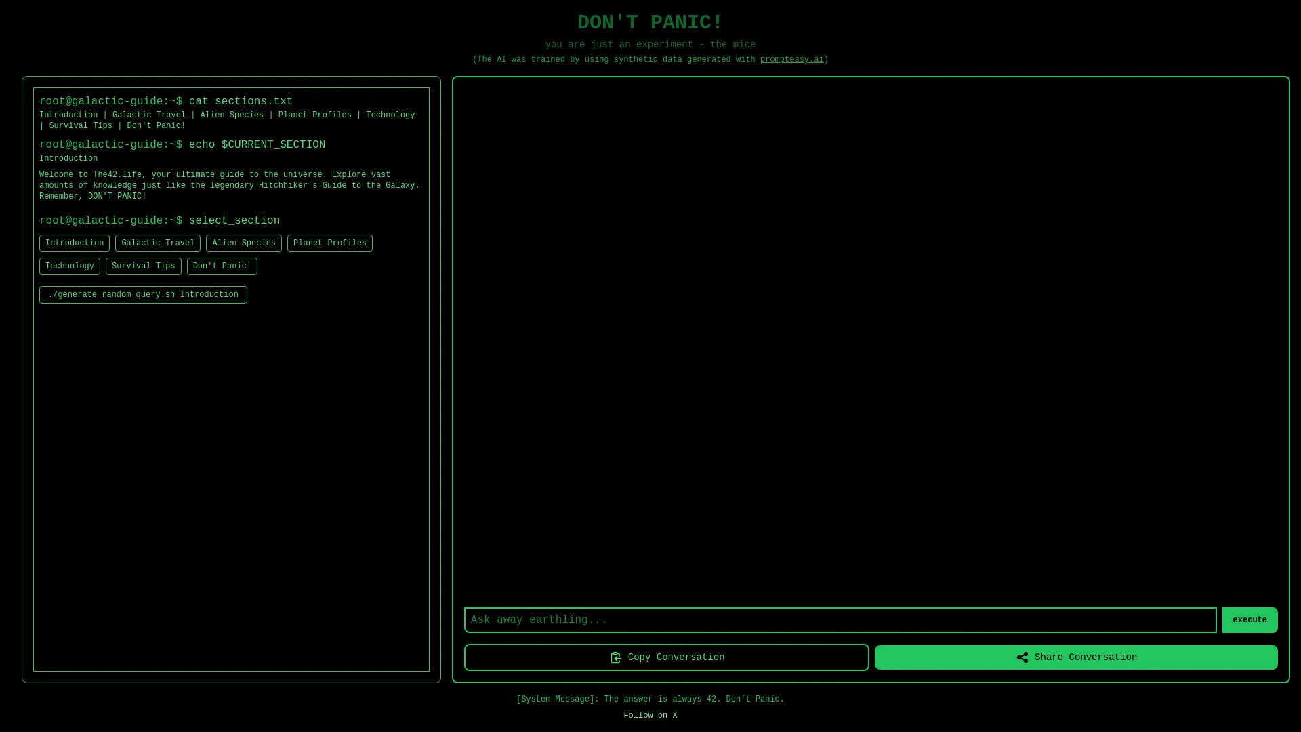This screenshot has height=732, width=1301.
Task: Click the System Message text at the bottom
Action: (x=650, y=699)
